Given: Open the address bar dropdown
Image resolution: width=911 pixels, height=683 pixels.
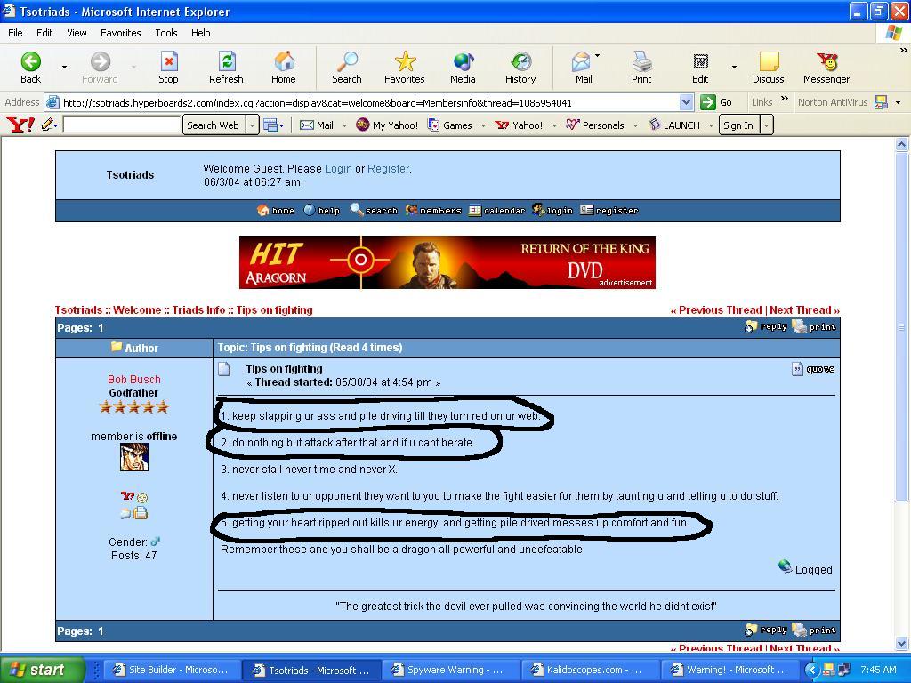Looking at the screenshot, I should click(x=686, y=103).
